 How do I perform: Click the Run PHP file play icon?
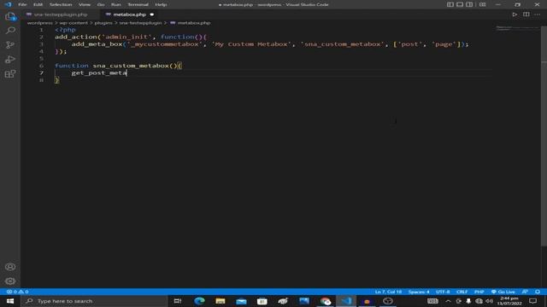click(515, 14)
